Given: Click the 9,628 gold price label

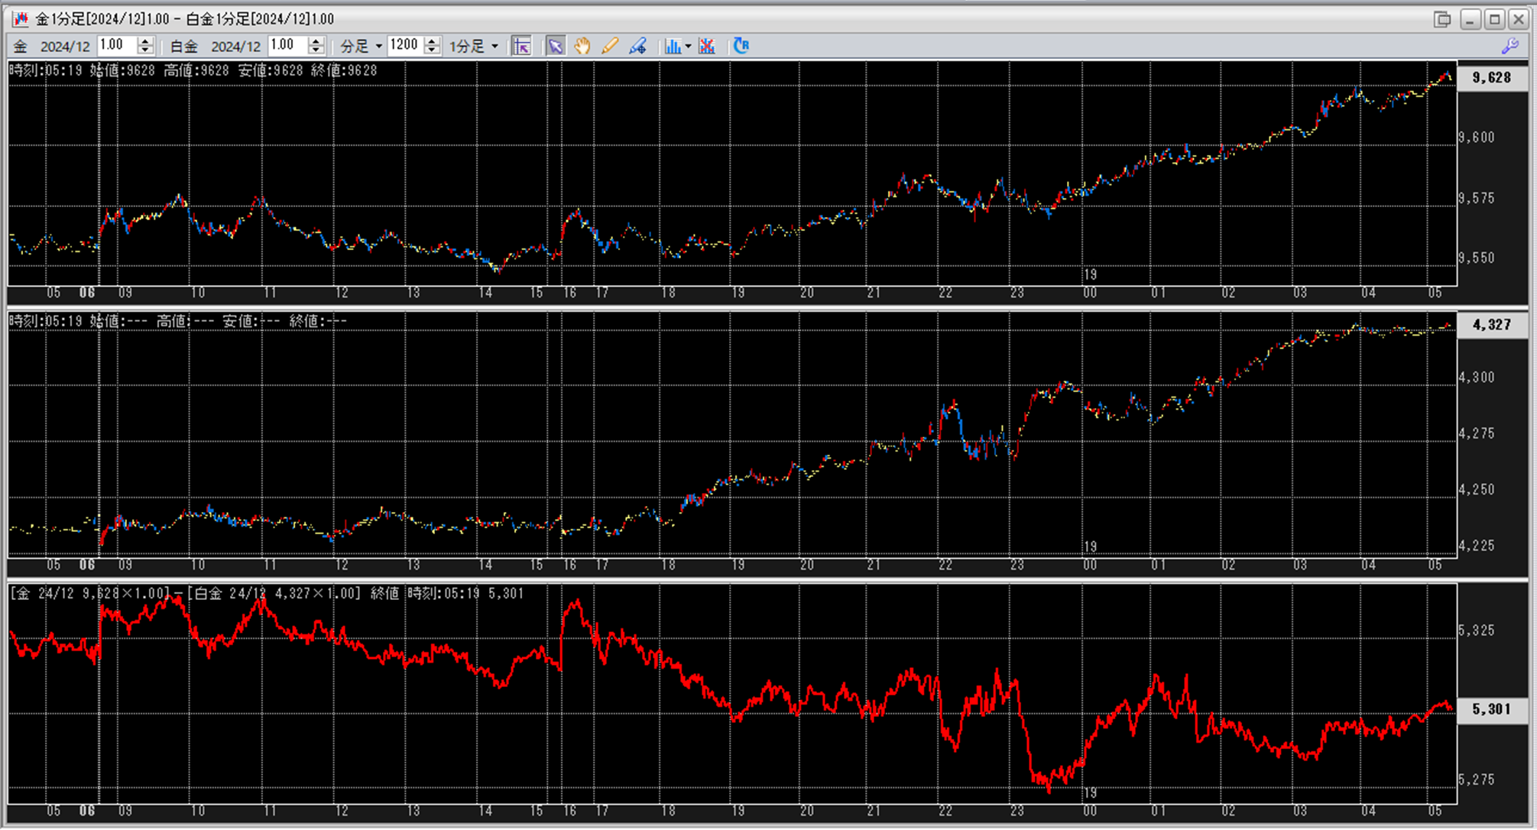Looking at the screenshot, I should pos(1492,78).
